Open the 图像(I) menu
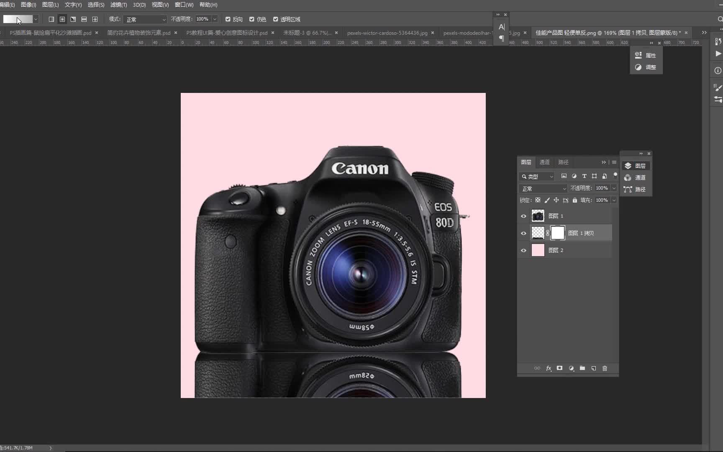723x452 pixels. click(x=28, y=5)
